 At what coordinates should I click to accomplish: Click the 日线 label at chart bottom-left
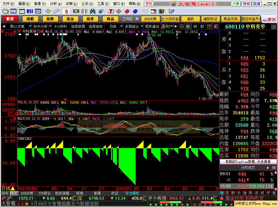(x=6, y=189)
